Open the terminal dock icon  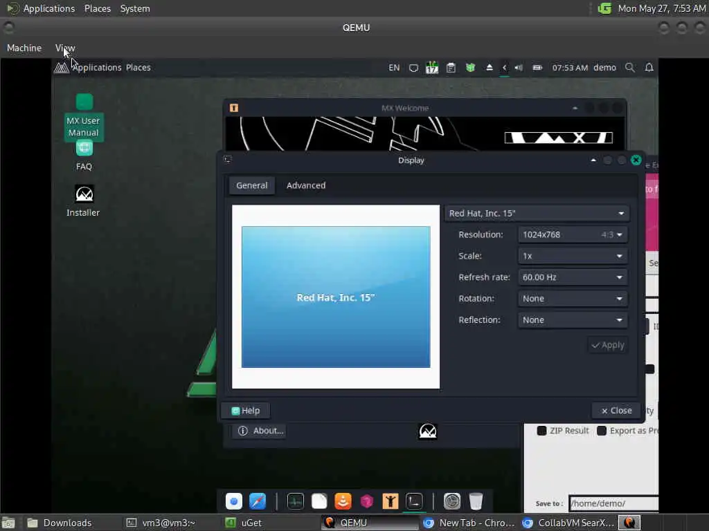point(414,501)
